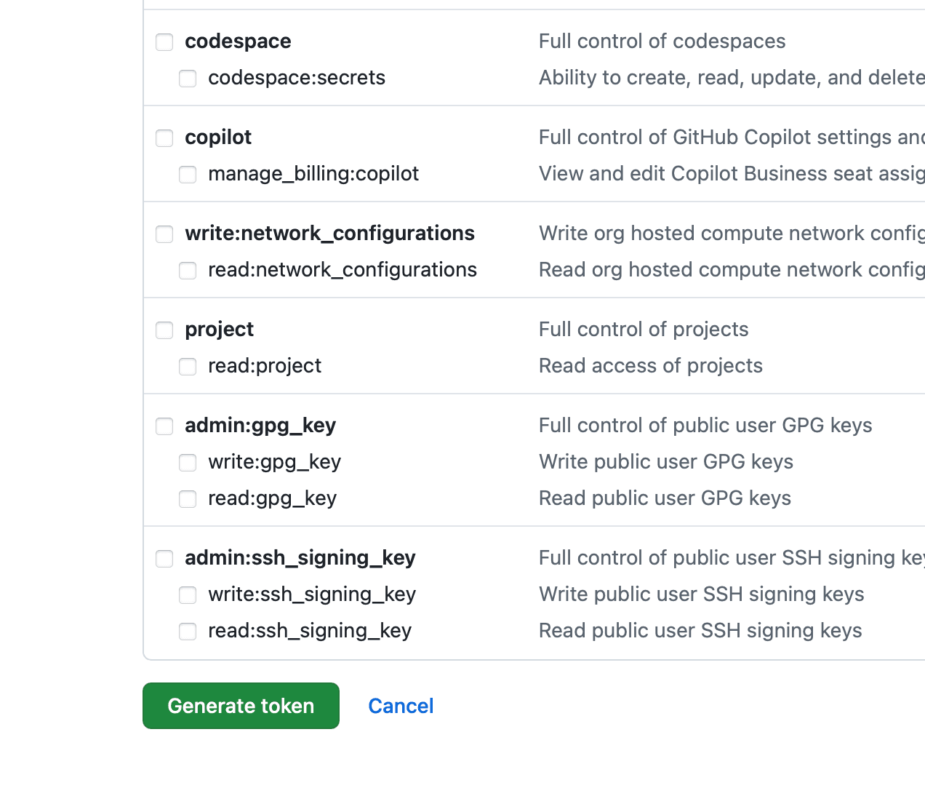Image resolution: width=925 pixels, height=812 pixels.
Task: Check the manage_billing:copilot permission
Action: [x=188, y=175]
